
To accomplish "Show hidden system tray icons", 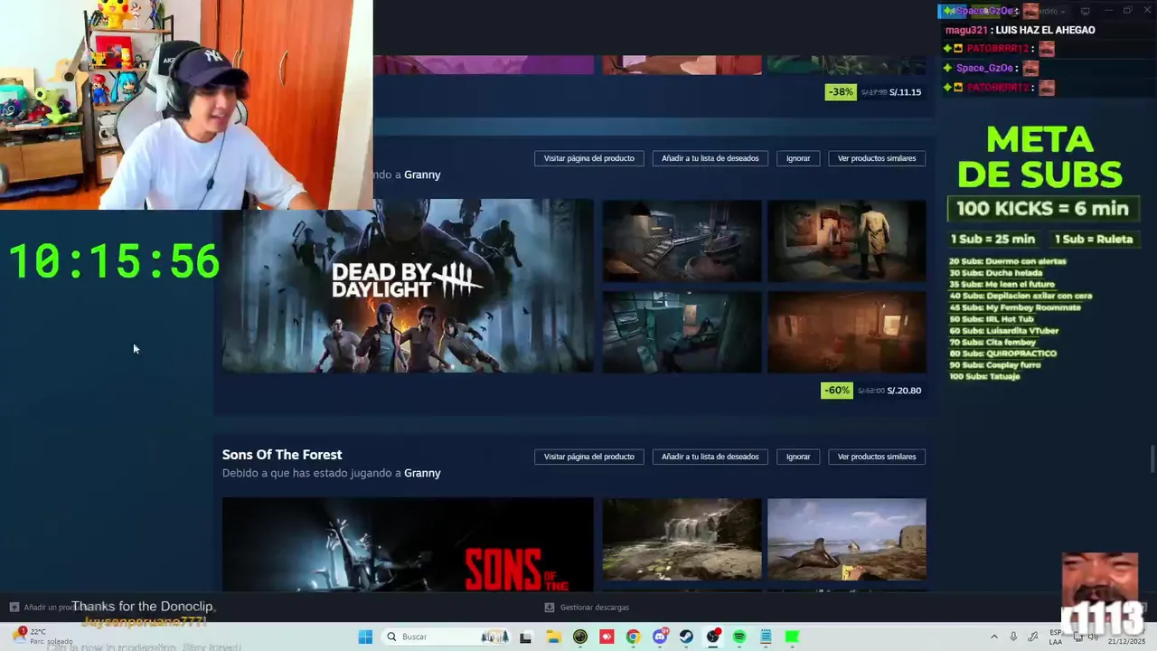I will (994, 637).
